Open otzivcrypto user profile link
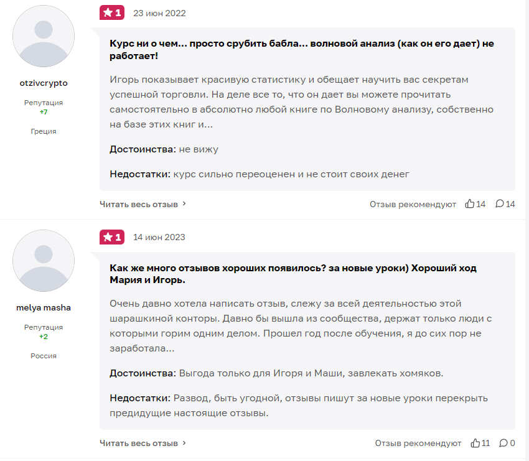 click(x=44, y=83)
